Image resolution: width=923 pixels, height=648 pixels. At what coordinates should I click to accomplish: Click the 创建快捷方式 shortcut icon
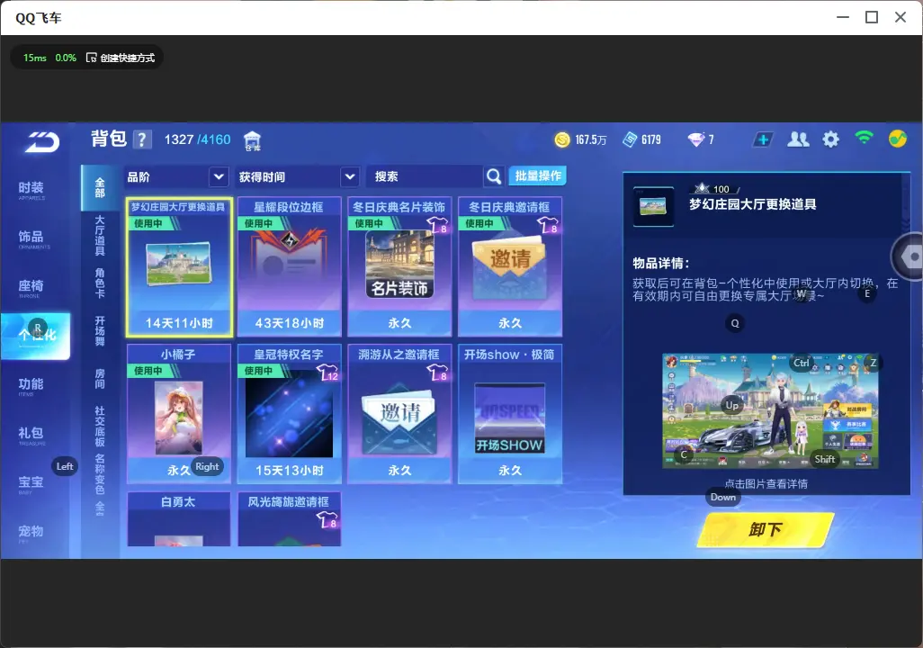[x=91, y=58]
